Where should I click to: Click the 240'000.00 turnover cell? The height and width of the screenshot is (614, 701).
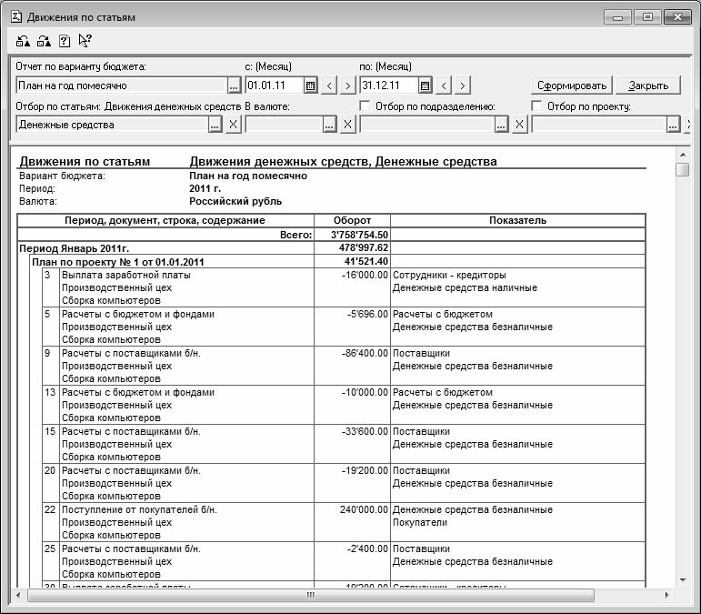352,522
